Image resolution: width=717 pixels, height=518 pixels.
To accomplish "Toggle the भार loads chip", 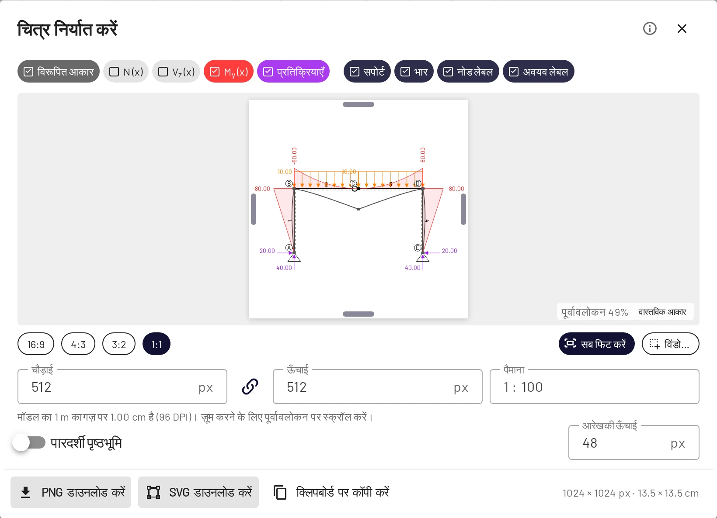I will (414, 71).
